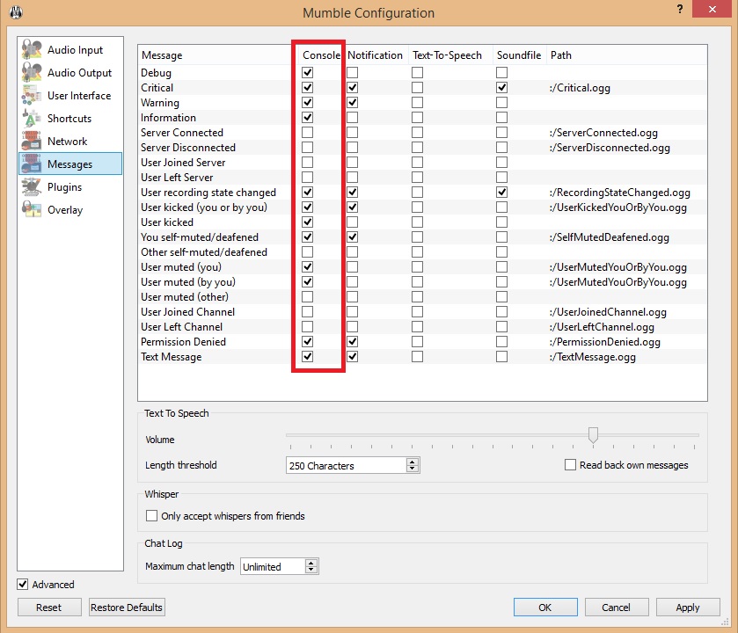This screenshot has height=633, width=738.
Task: Check Soundfile for Server Disconnected
Action: [501, 147]
